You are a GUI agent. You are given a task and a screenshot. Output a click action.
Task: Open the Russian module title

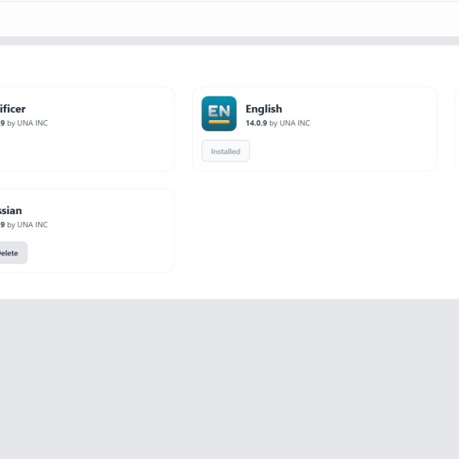point(11,210)
